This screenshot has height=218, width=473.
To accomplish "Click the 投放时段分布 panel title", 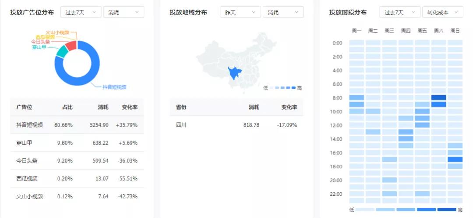I will (x=348, y=12).
